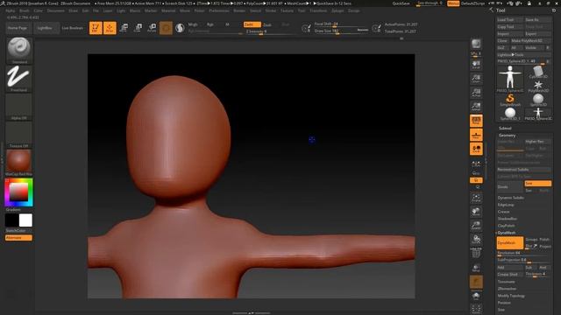Expand the ZRemesher section

(x=507, y=289)
